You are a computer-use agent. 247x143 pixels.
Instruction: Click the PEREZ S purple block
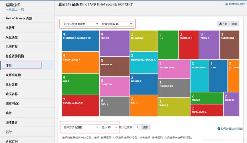pos(209,45)
